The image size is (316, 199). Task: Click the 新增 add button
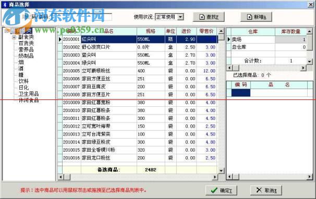click(x=256, y=17)
